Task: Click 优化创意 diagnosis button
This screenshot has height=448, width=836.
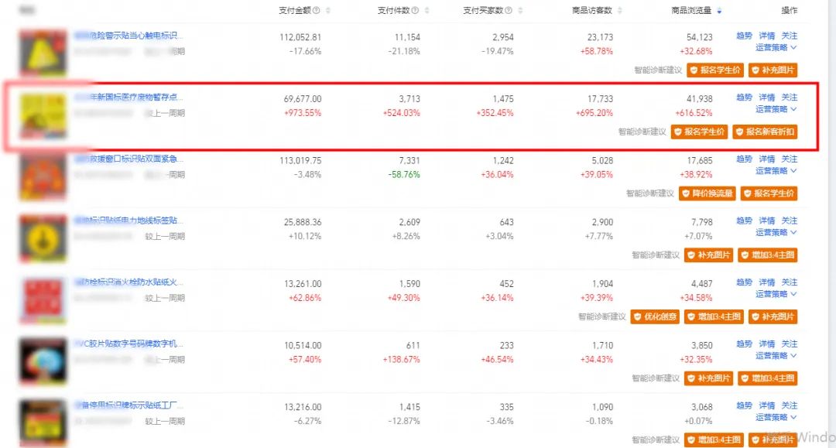Action: [655, 316]
